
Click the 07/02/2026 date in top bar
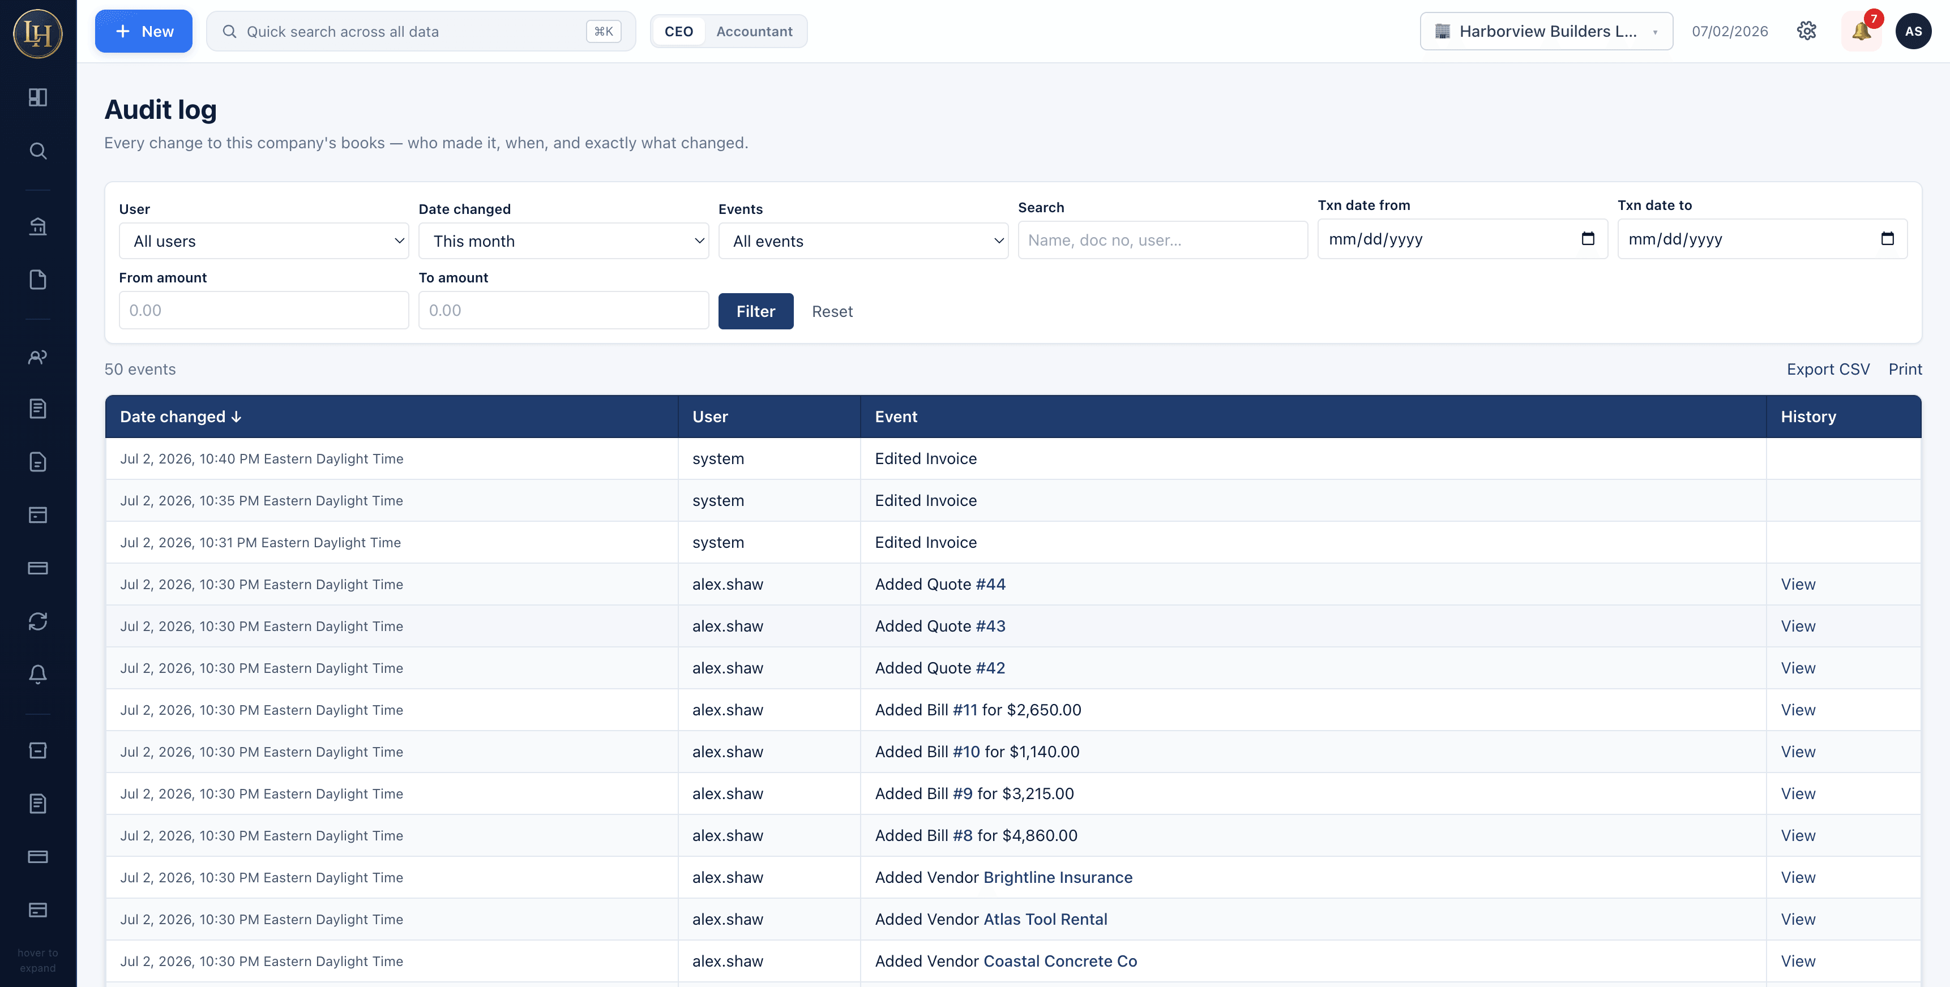[x=1730, y=31]
